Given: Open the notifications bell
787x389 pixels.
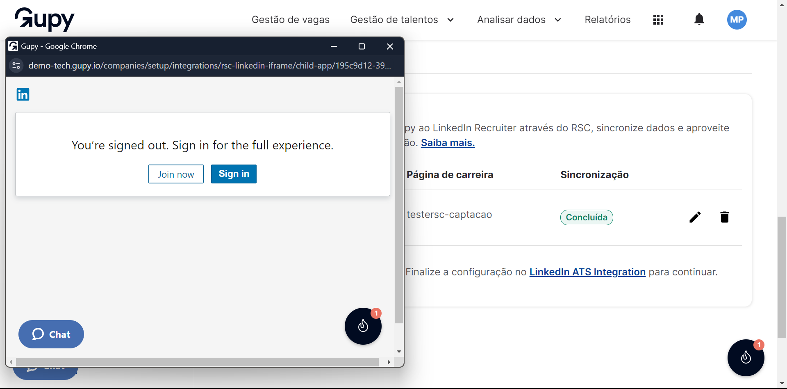Looking at the screenshot, I should (699, 19).
